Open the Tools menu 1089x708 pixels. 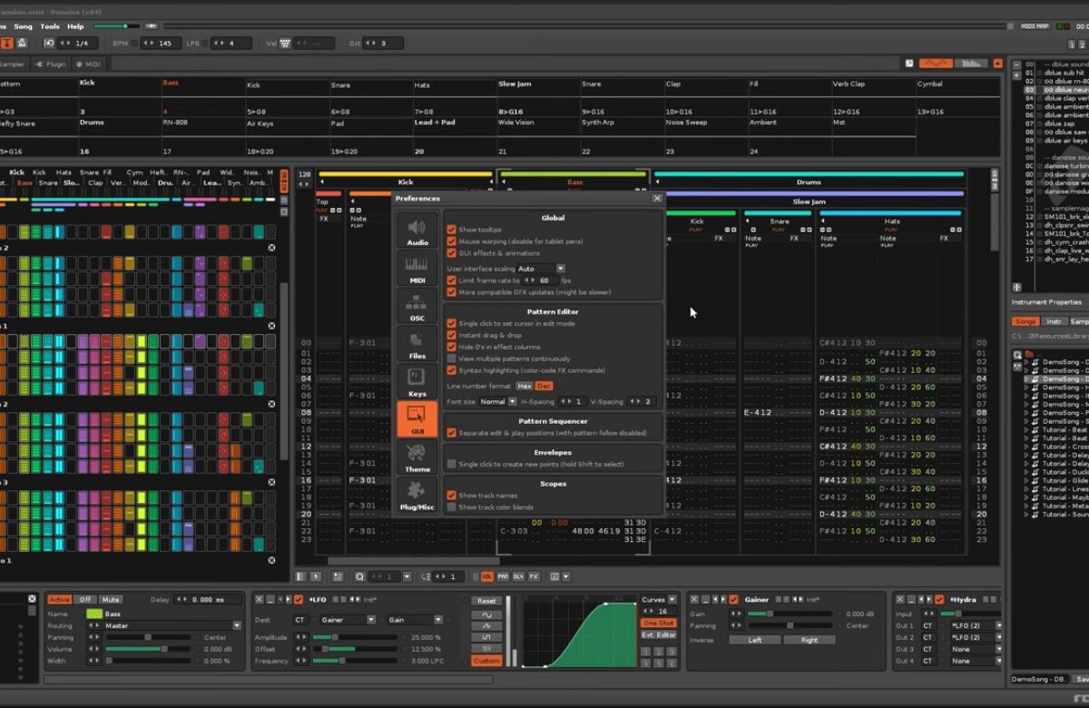[50, 26]
